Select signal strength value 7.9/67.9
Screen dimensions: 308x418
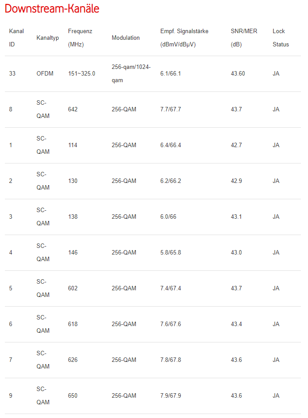(x=171, y=396)
